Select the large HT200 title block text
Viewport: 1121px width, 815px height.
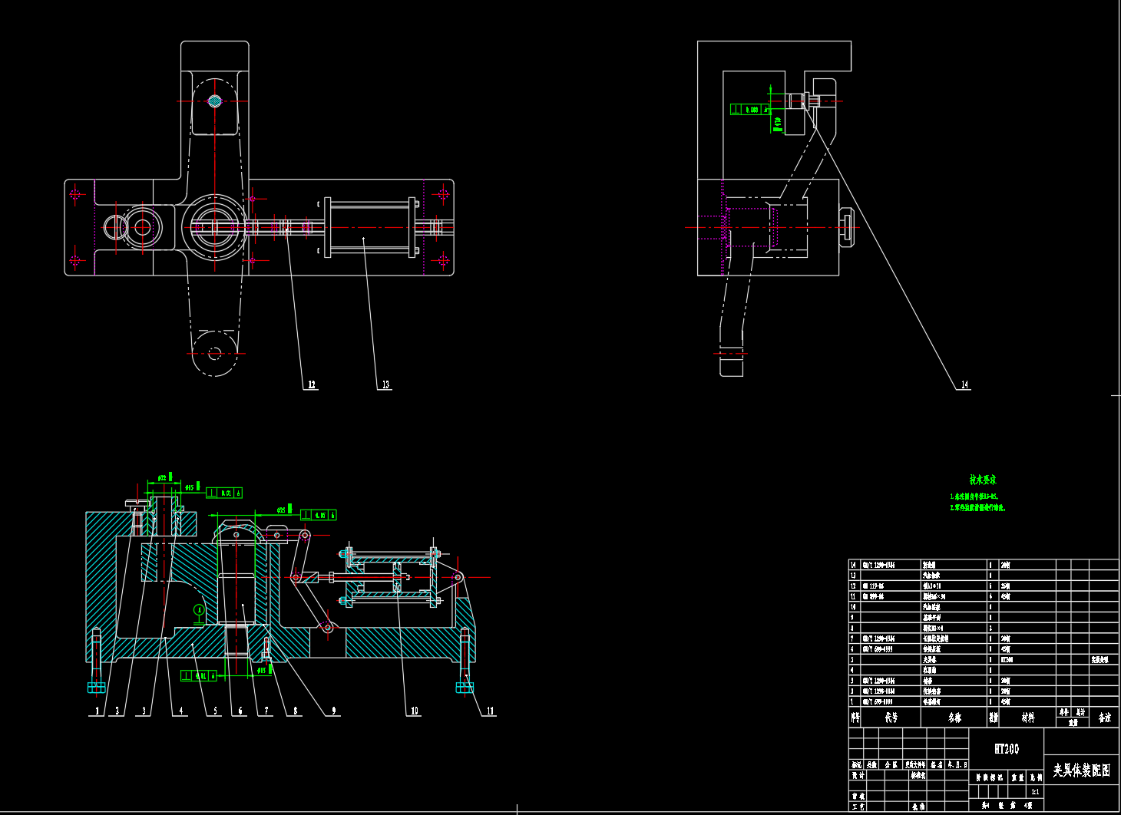[1007, 749]
